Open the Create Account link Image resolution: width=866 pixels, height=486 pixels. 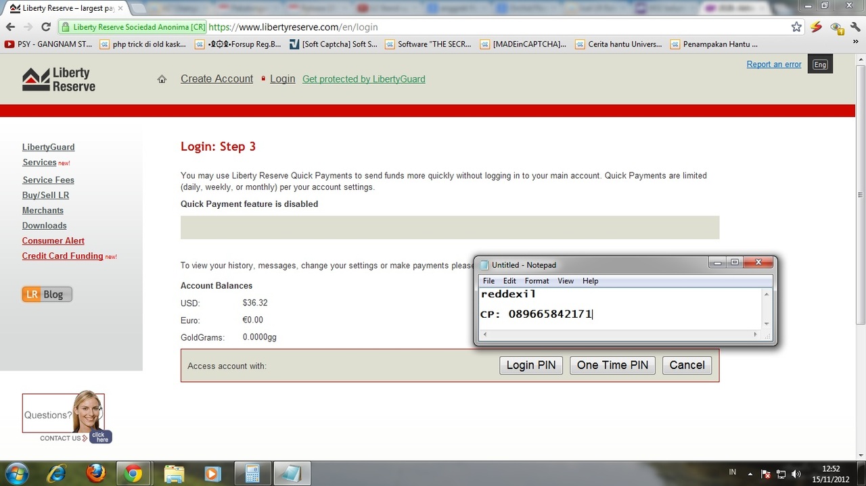[x=216, y=79]
